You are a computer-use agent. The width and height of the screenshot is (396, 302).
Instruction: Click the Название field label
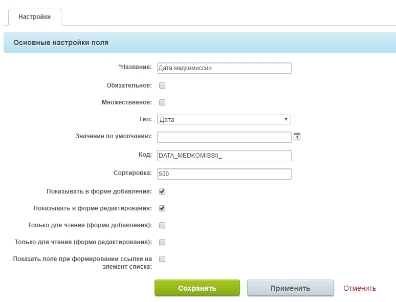tap(136, 67)
